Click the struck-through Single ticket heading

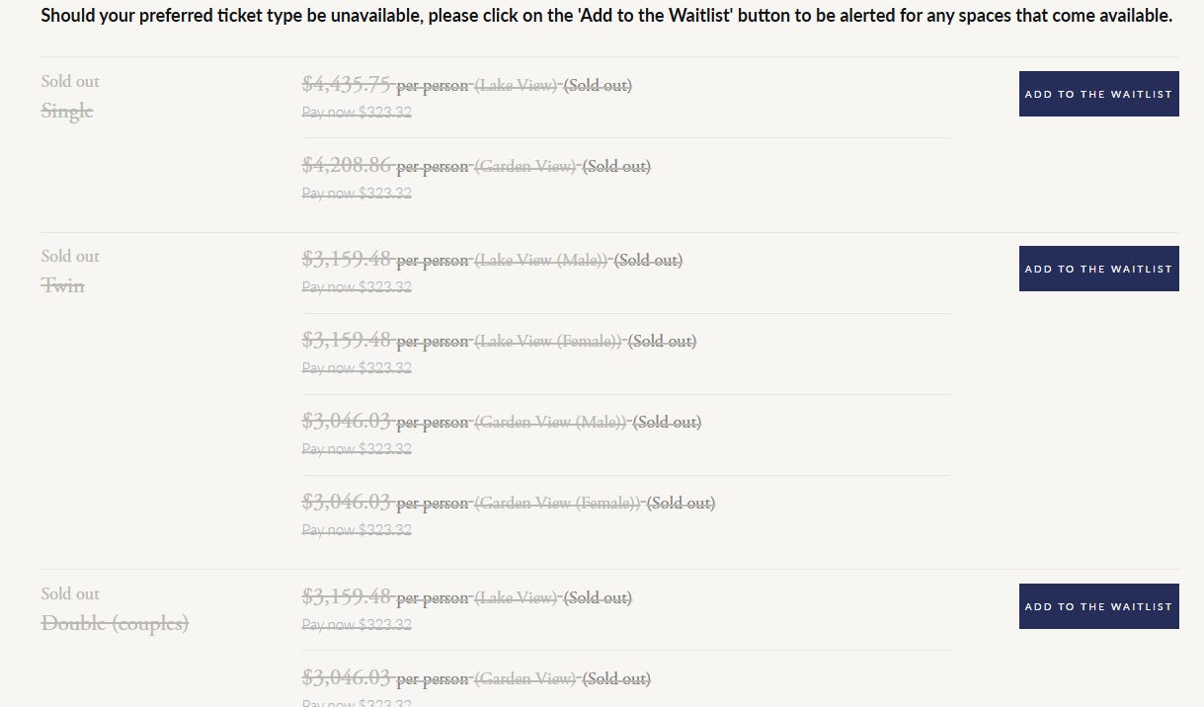click(x=67, y=112)
